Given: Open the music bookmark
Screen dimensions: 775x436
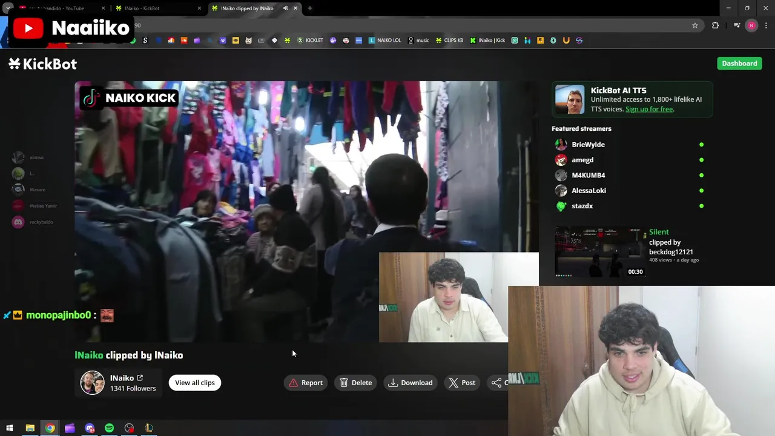Looking at the screenshot, I should click(x=418, y=41).
